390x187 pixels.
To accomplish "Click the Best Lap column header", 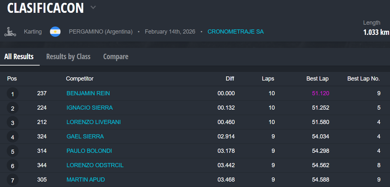I will pyautogui.click(x=317, y=79).
